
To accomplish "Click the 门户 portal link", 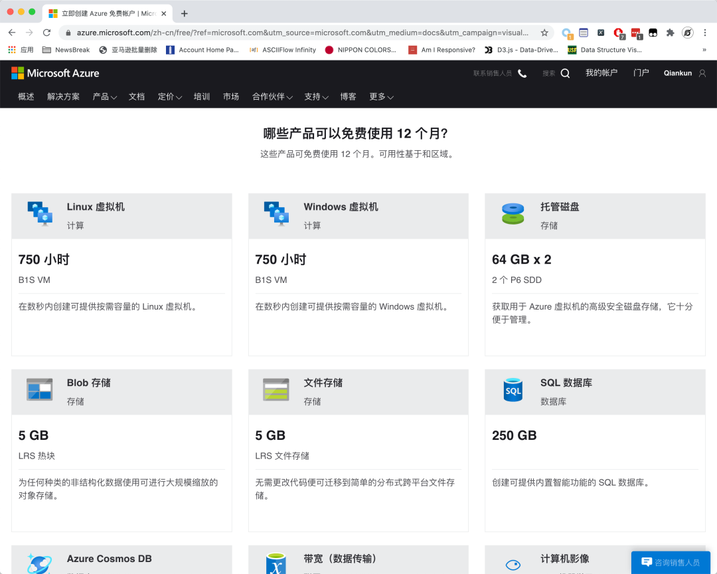I will pyautogui.click(x=641, y=73).
